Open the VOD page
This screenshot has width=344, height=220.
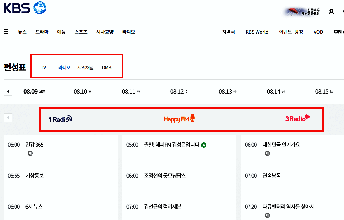coord(318,32)
